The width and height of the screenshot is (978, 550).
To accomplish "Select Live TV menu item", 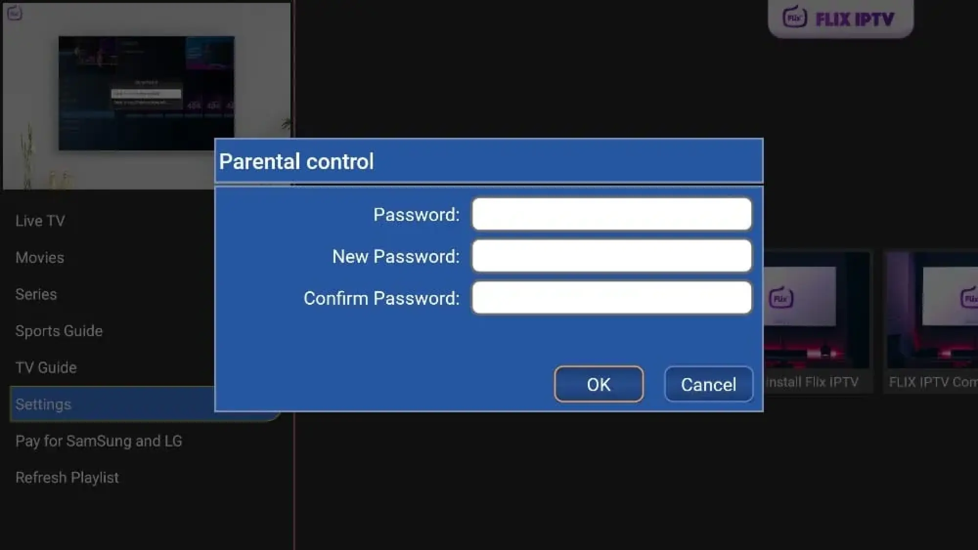I will [40, 221].
